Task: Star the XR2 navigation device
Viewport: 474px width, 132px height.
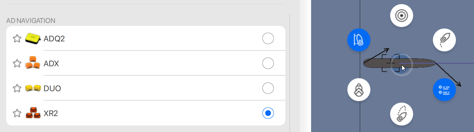Action: (x=17, y=113)
